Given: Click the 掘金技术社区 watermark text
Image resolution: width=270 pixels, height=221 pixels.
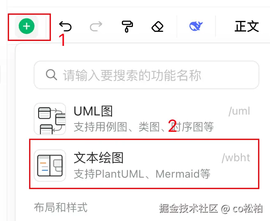Looking at the screenshot, I should pos(188,208).
